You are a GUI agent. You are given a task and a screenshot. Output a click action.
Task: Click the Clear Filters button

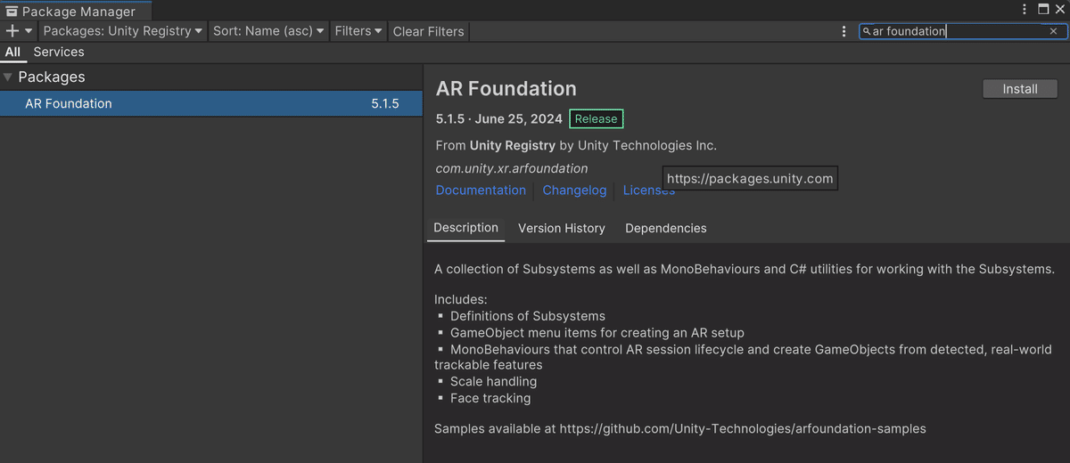click(x=428, y=31)
